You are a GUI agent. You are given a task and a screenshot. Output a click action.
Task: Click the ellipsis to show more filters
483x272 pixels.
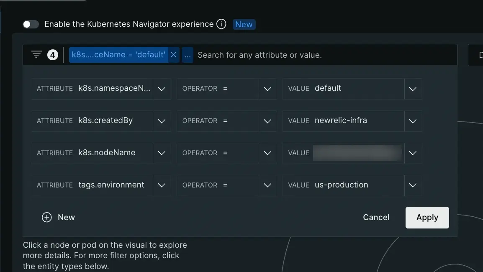pos(188,55)
